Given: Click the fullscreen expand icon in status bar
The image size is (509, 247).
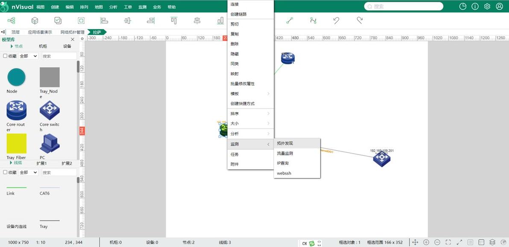Looking at the screenshot, I should tap(448, 242).
